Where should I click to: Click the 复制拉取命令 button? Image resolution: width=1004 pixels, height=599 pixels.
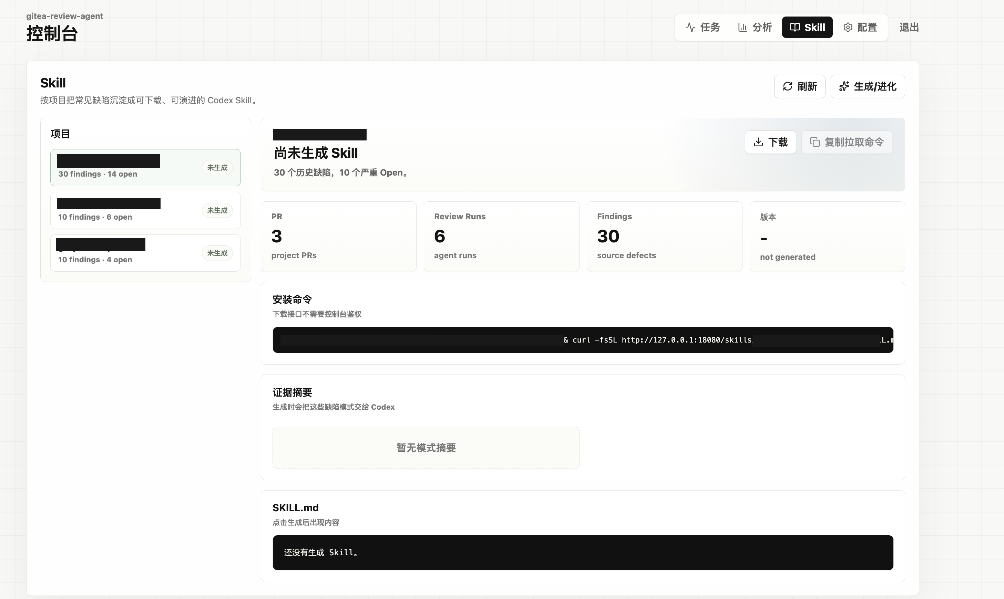847,142
